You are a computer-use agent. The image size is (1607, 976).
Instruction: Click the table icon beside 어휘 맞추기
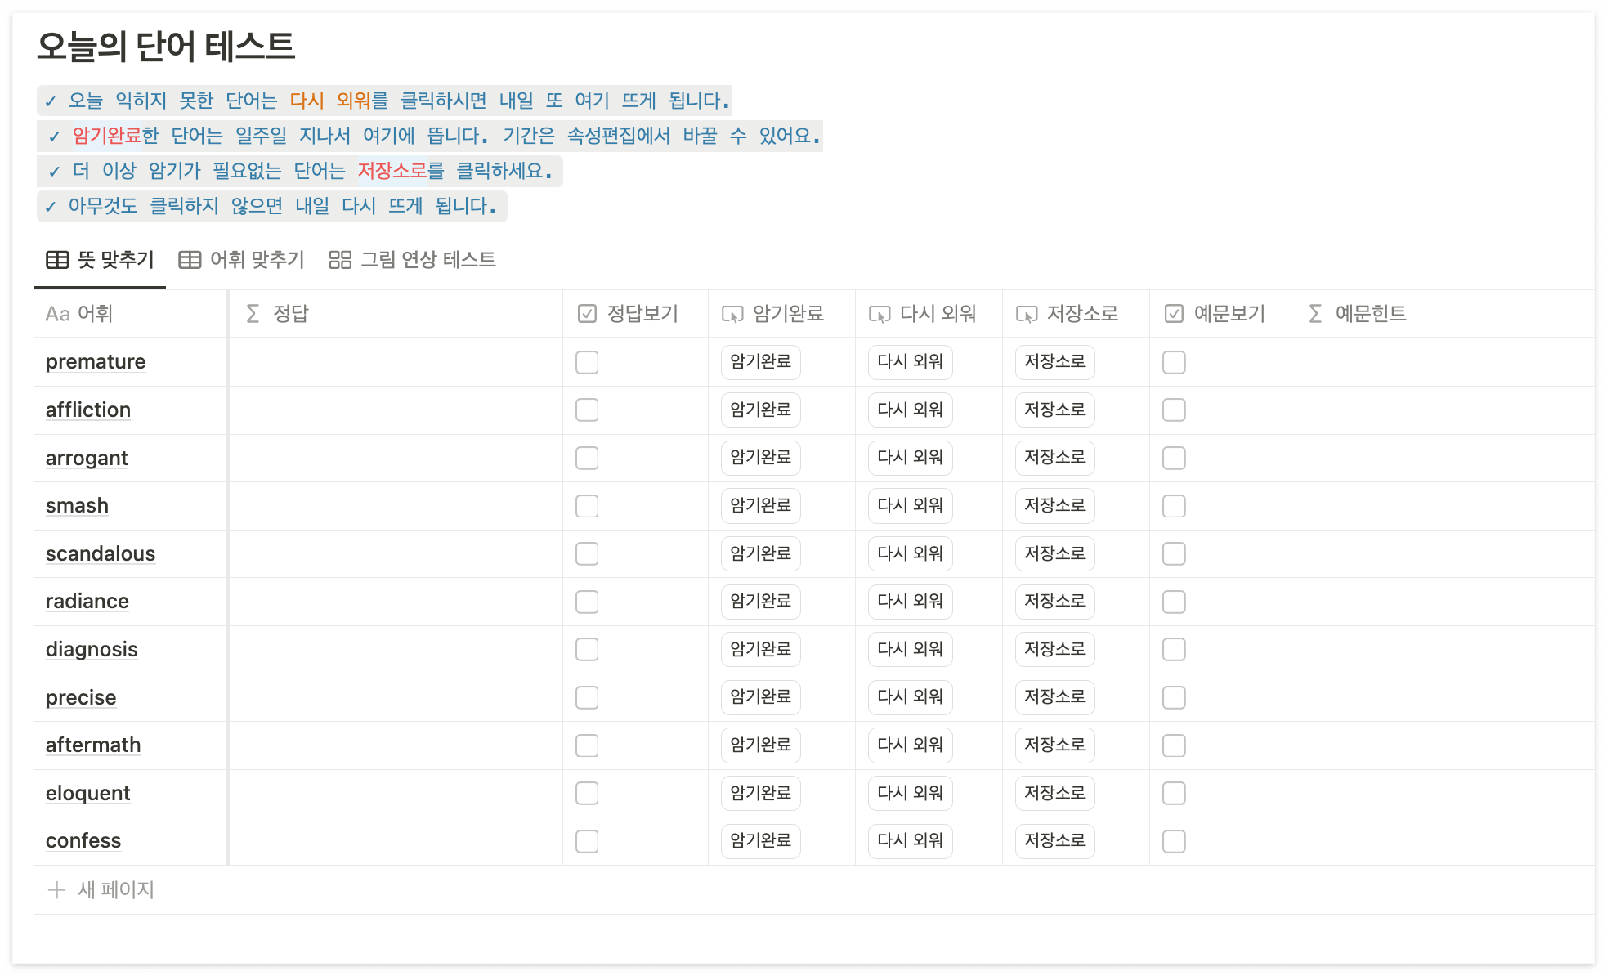(190, 260)
